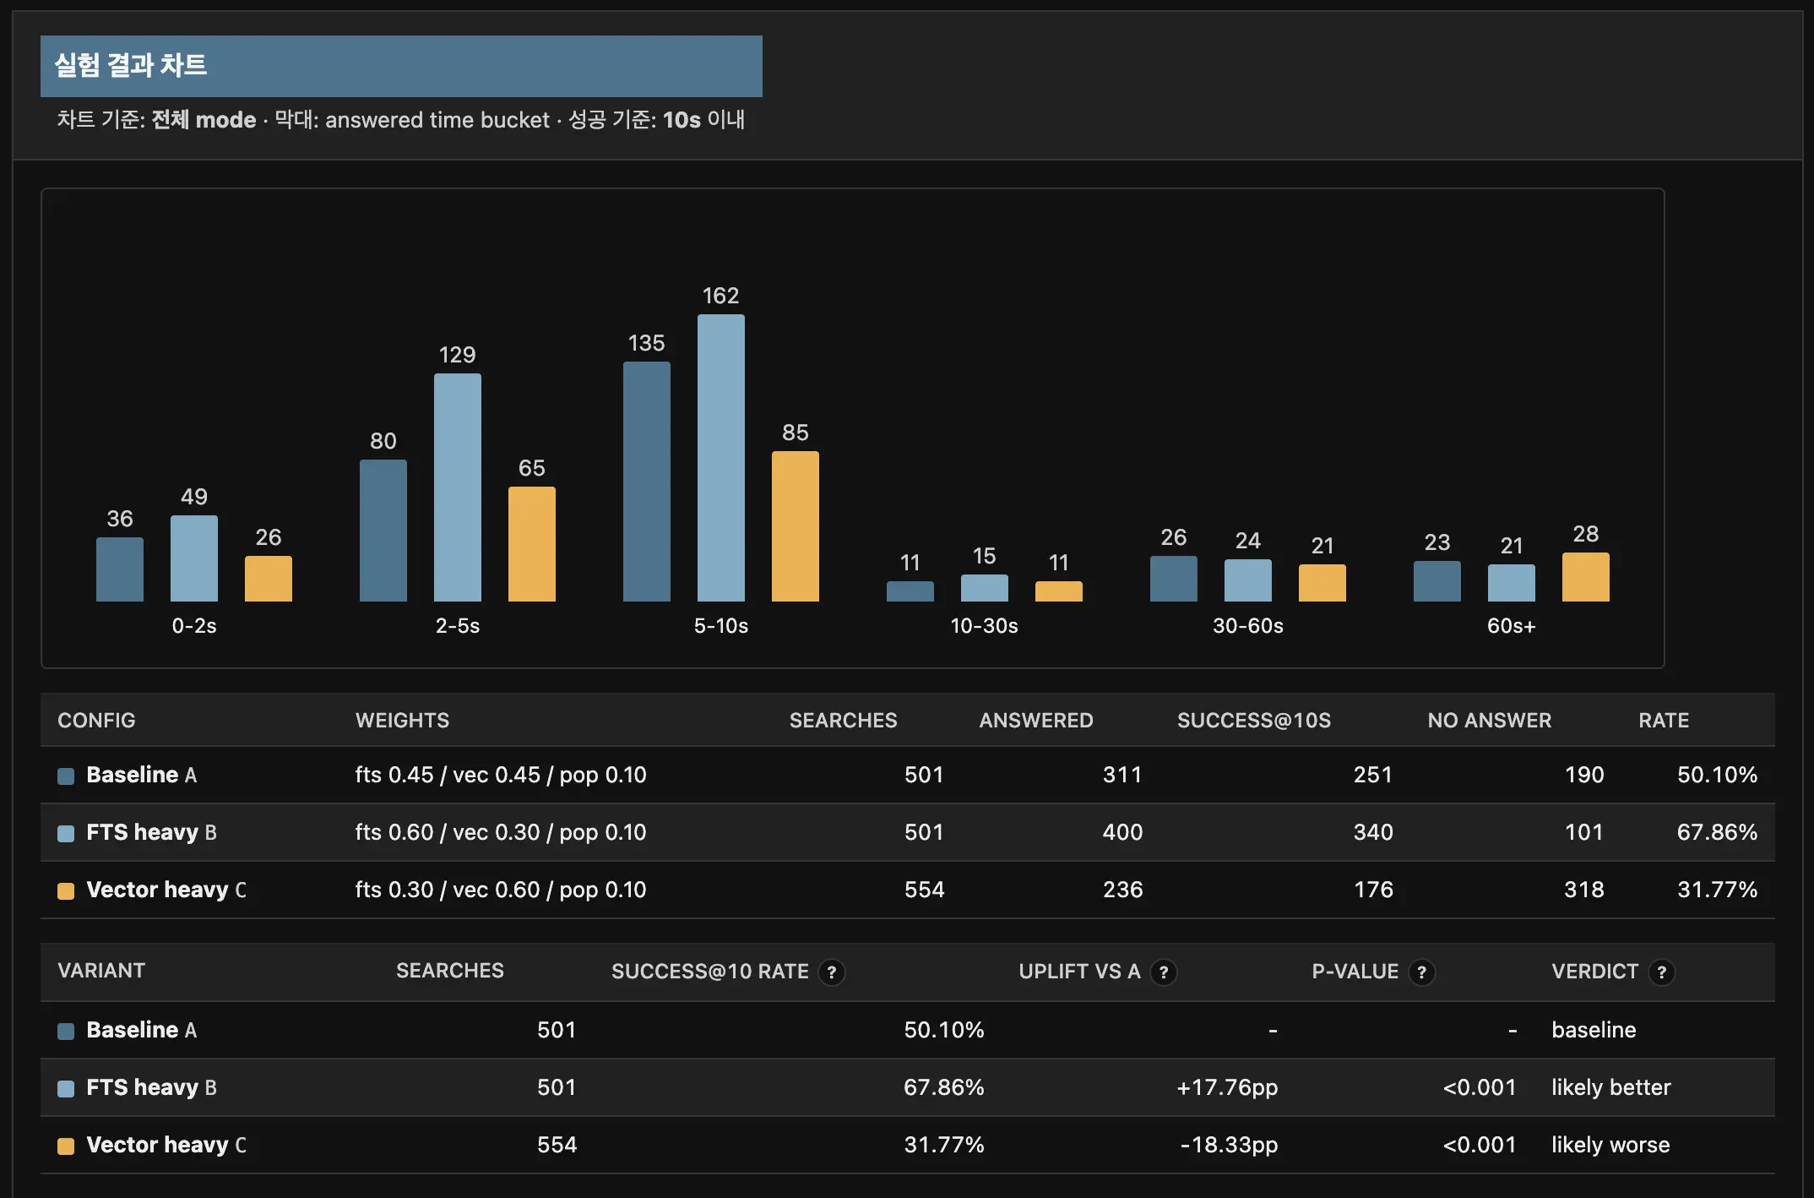Screen dimensions: 1814x1198
Task: Select the orange bar valued 85 in 5-10s
Action: click(x=796, y=526)
